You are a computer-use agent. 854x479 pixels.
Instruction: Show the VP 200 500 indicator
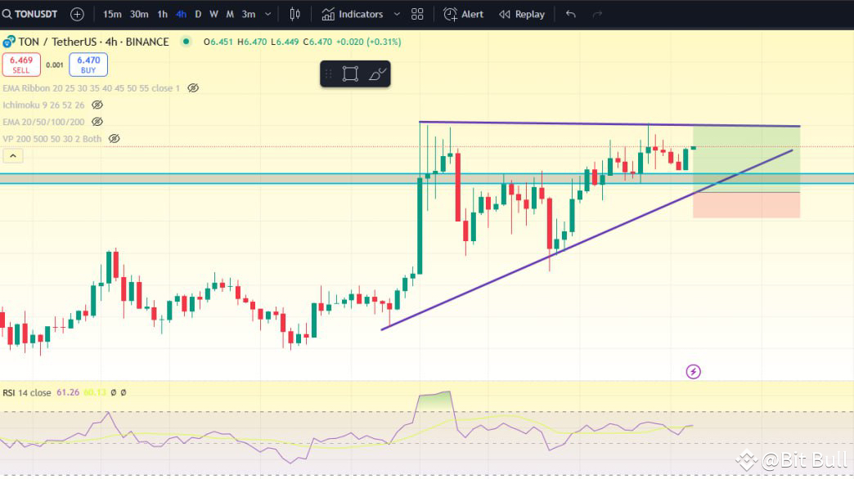tap(115, 138)
